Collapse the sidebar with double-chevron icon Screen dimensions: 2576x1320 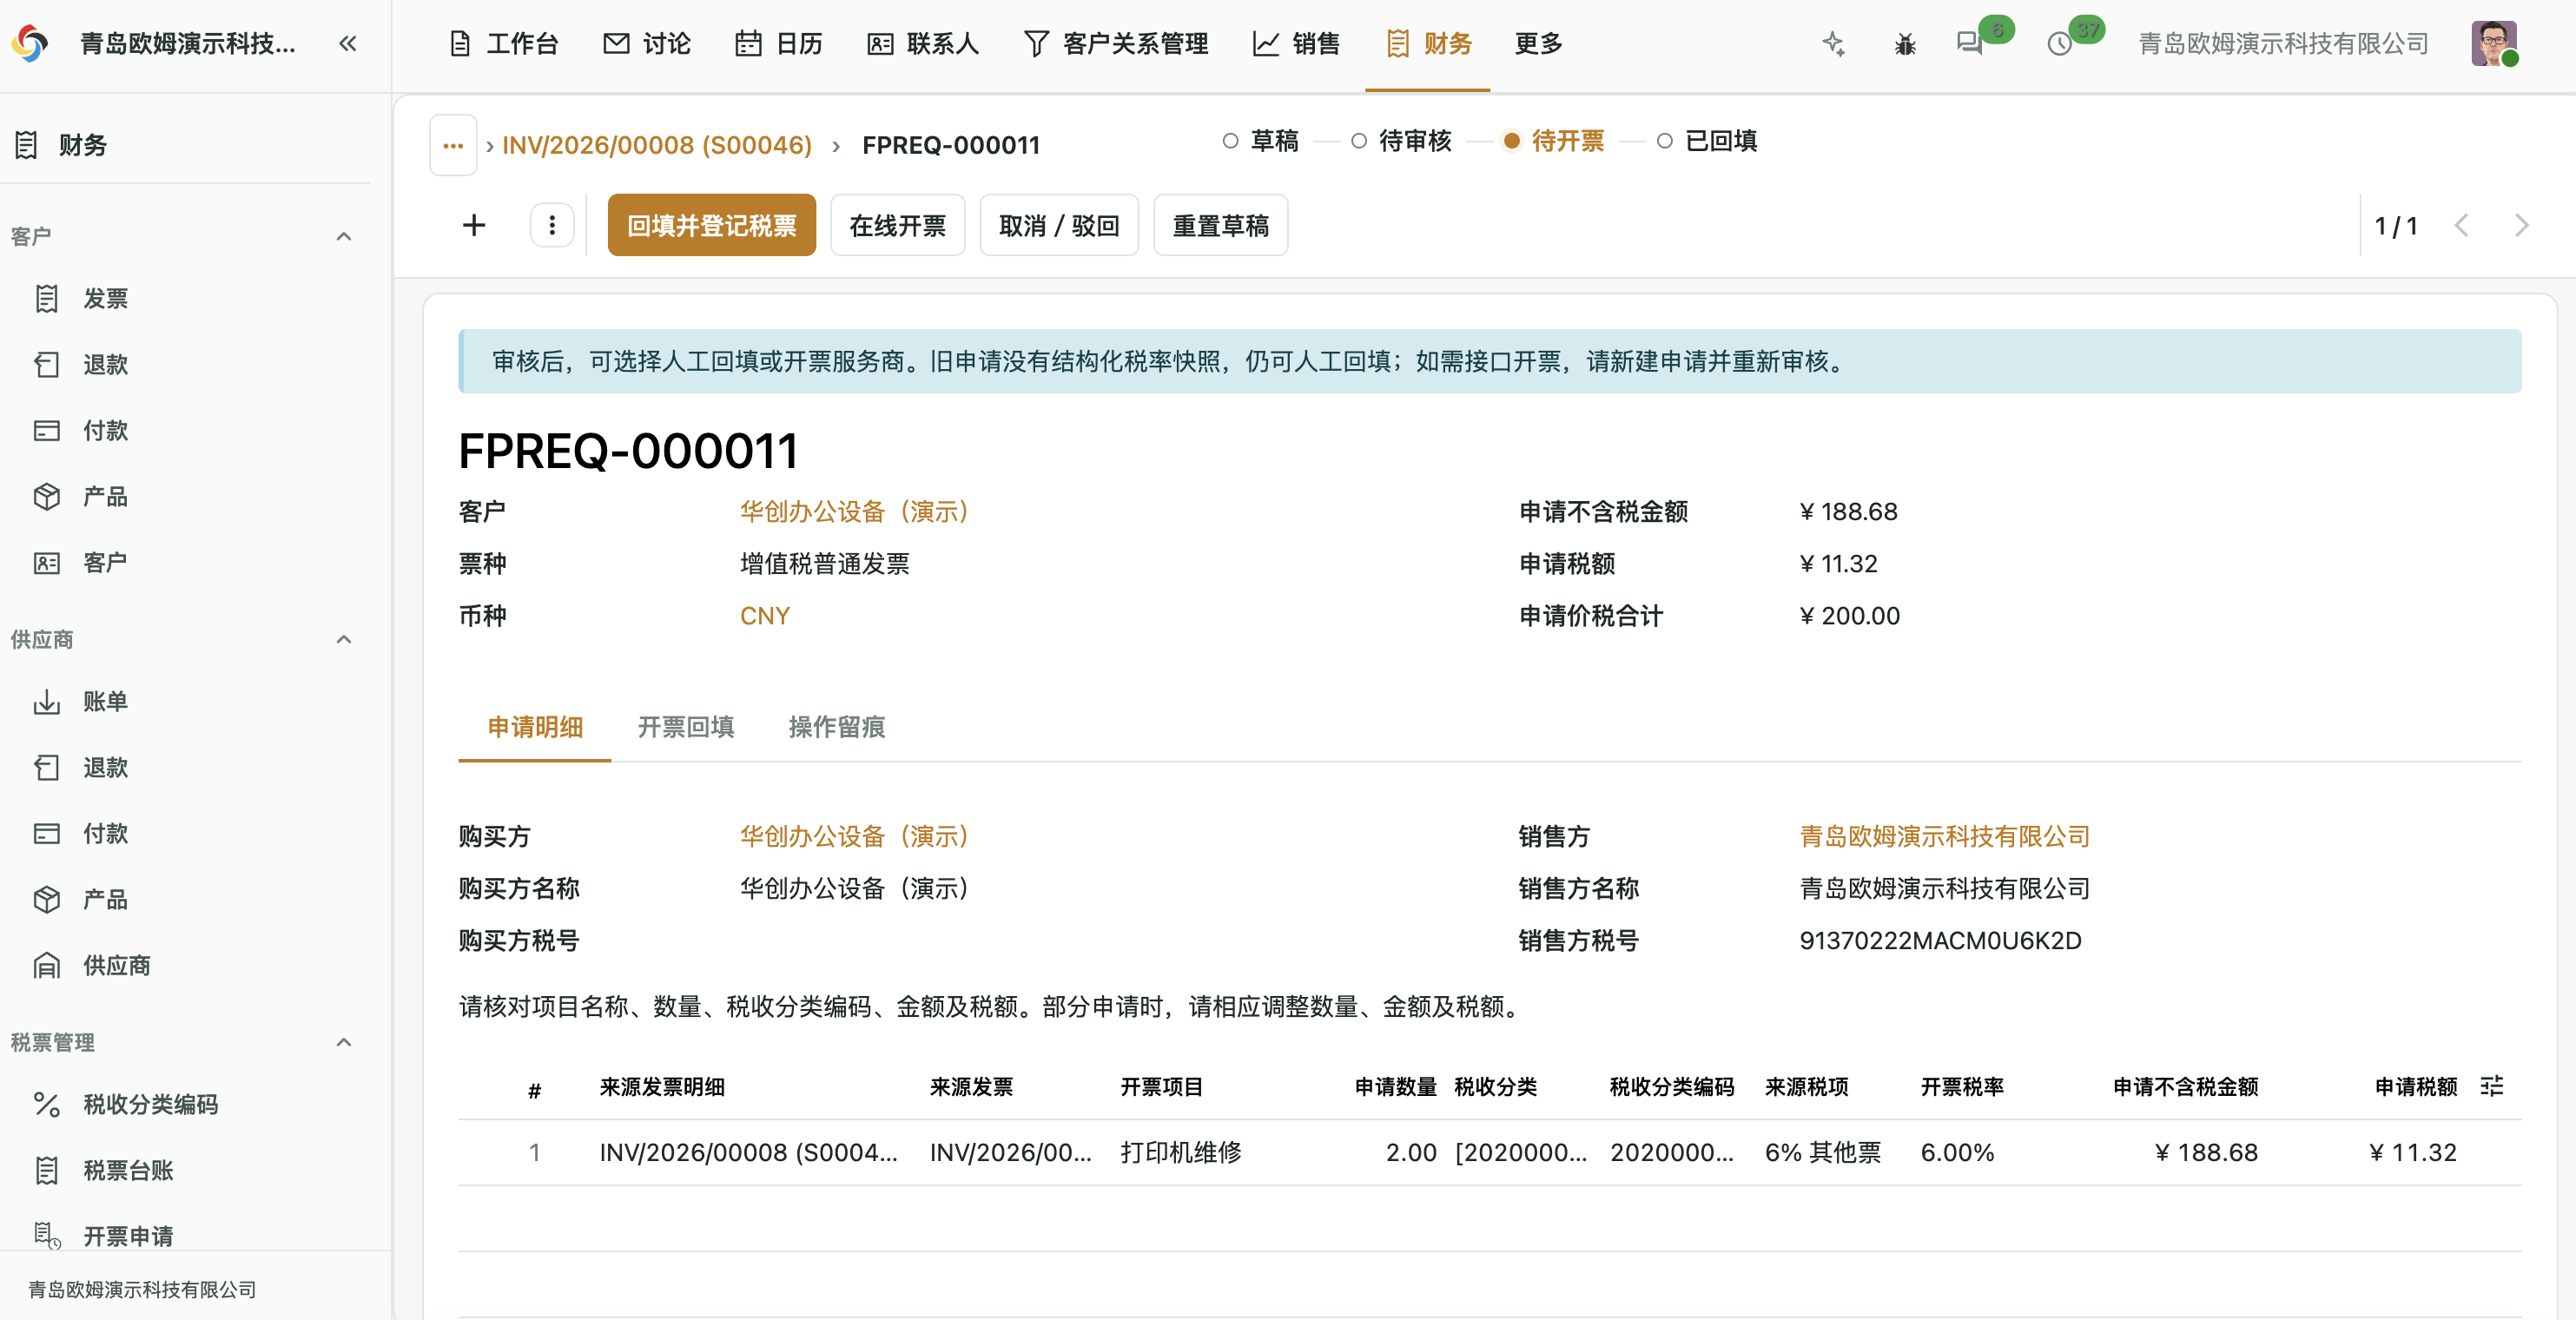pyautogui.click(x=347, y=44)
